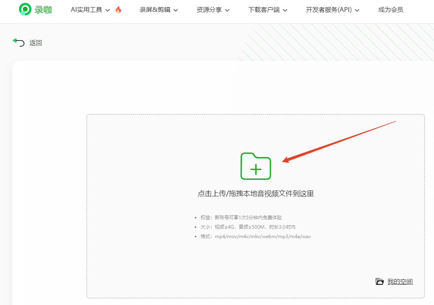This screenshot has width=434, height=305.
Task: Click the 权益 free trial note
Action: [241, 218]
